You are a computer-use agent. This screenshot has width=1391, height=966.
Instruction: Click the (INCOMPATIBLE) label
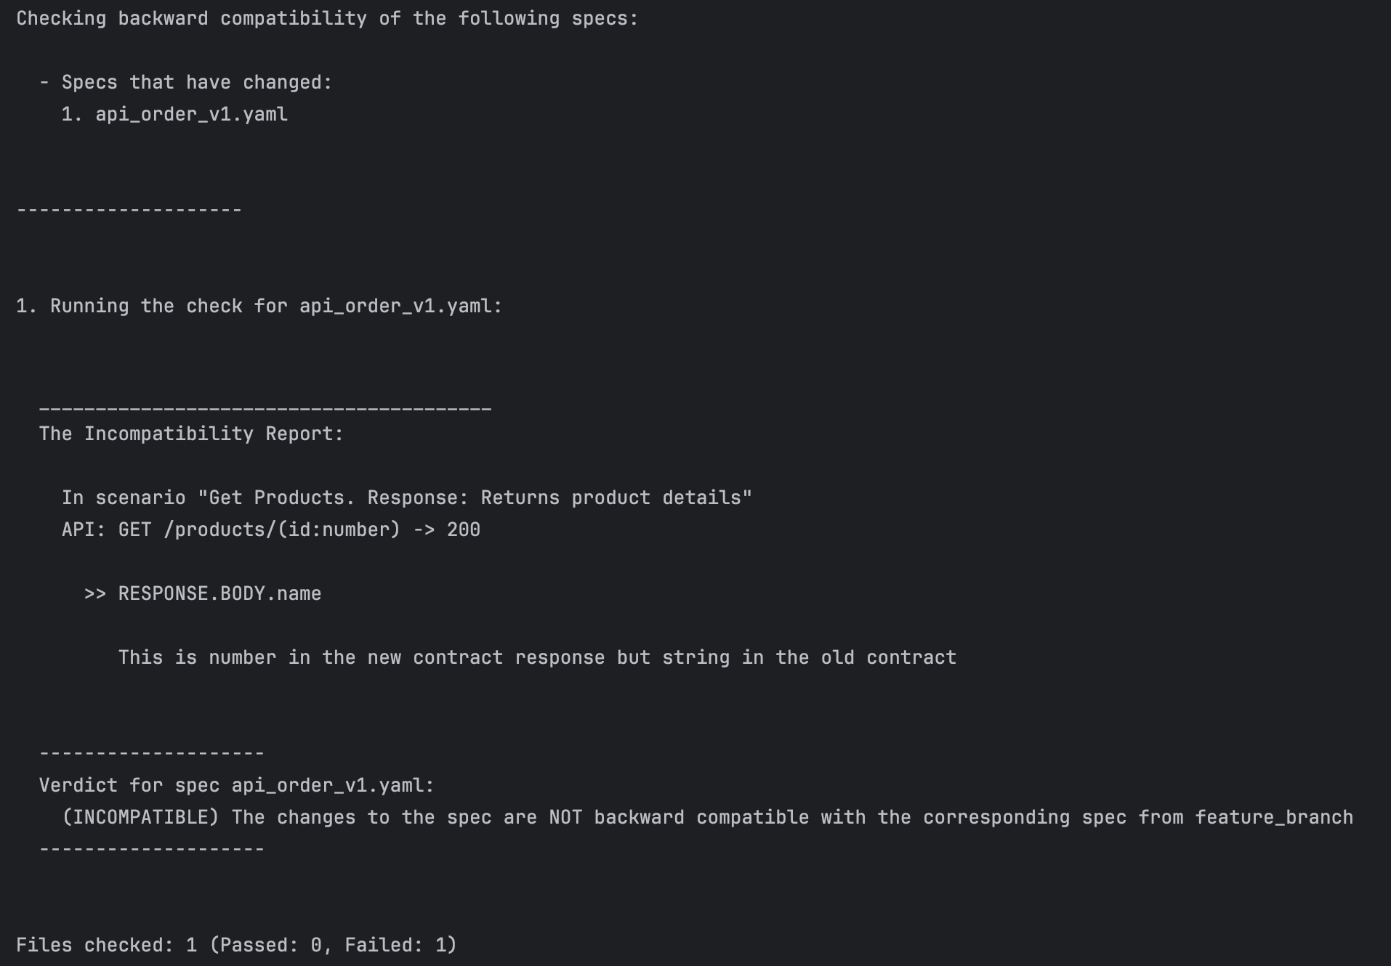(140, 818)
